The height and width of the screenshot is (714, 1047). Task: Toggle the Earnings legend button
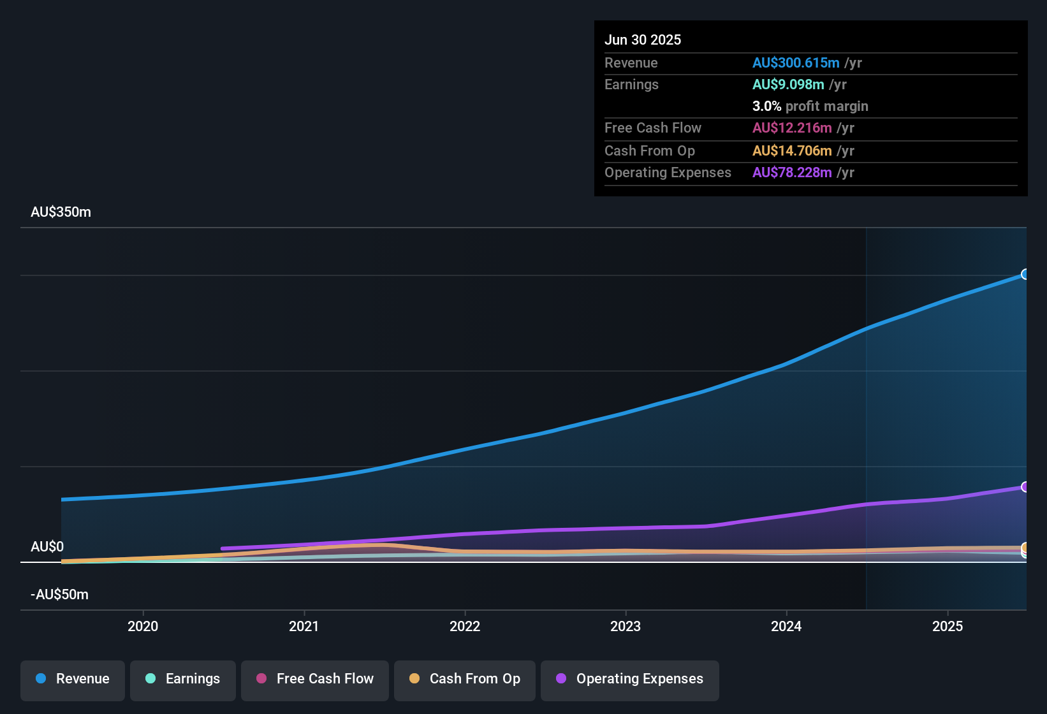[x=183, y=681]
